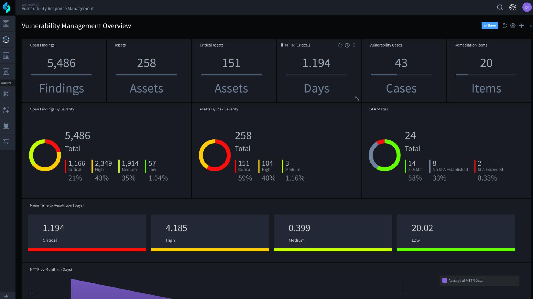The width and height of the screenshot is (533, 299).
Task: Open the global search magnifier
Action: pyautogui.click(x=500, y=7)
